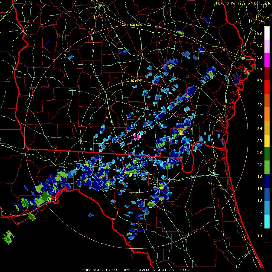
Task: Click the 5 JUN 25 date text
Action: point(163,270)
